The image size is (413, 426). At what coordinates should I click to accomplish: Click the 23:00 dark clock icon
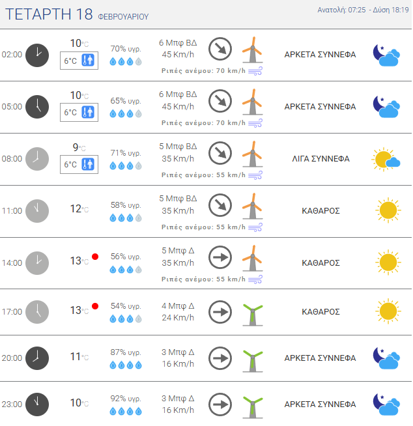37,404
